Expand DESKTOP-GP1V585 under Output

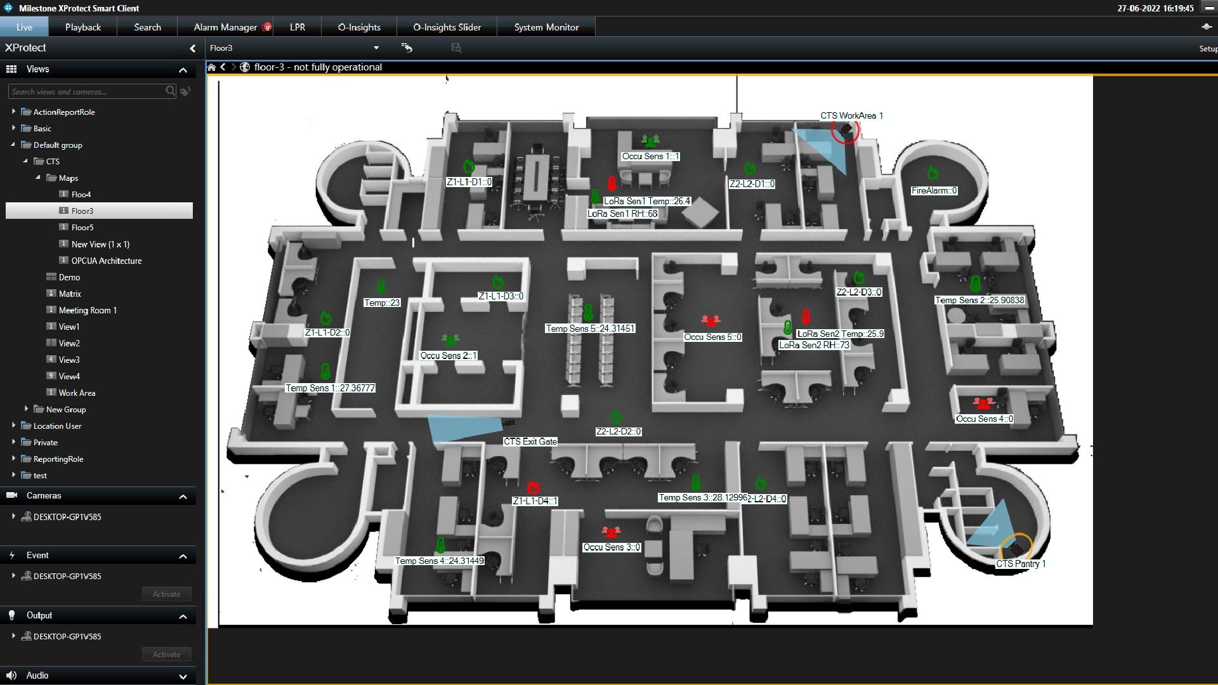(x=13, y=636)
